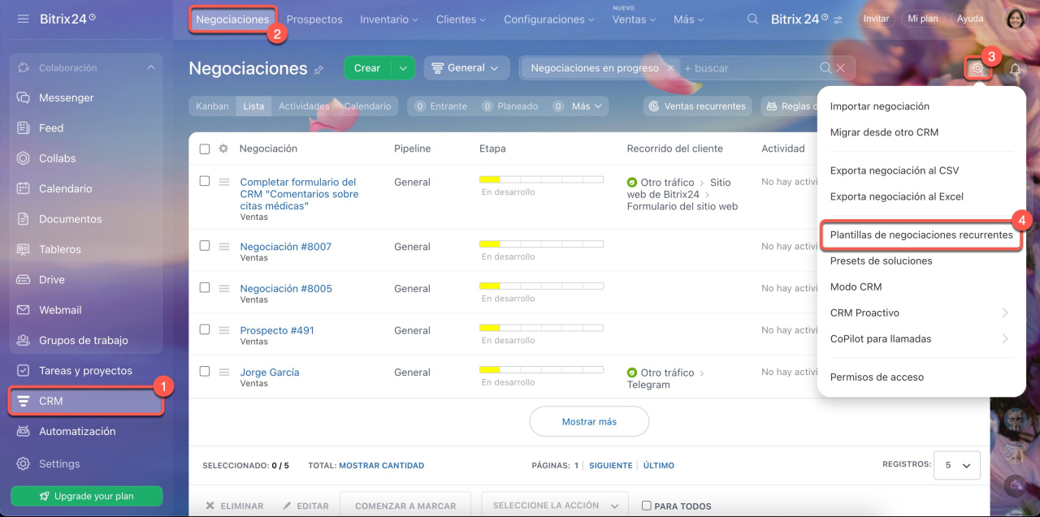This screenshot has width=1040, height=517.
Task: Pin the Negociaciones page with pin icon
Action: coord(318,70)
